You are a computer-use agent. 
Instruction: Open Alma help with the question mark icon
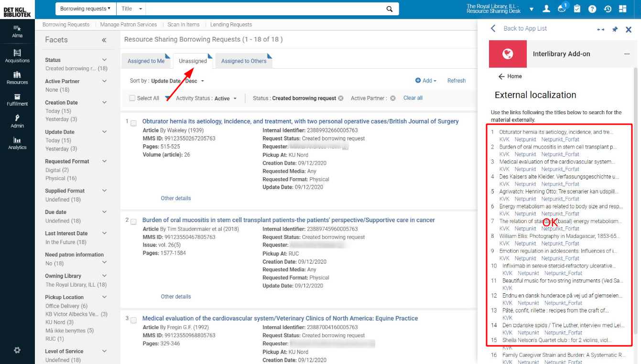(593, 8)
